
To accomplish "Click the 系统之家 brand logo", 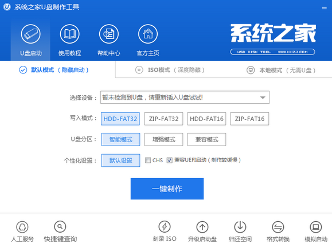I will (x=273, y=33).
